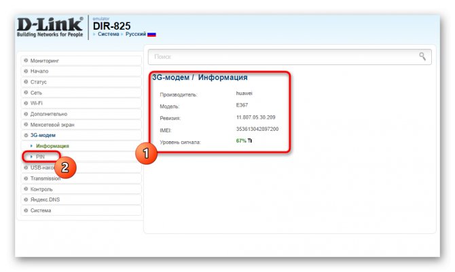Image resolution: width=455 pixels, height=272 pixels.
Task: Collapse the 3G-модем section
Action: tap(43, 135)
